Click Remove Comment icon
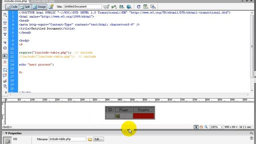The image size is (256, 144). (5, 76)
